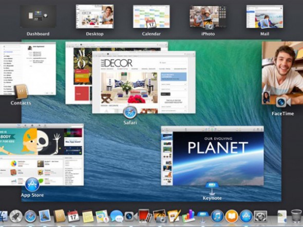Select the App Store window preview
Image resolution: width=303 pixels, height=227 pixels.
[x=42, y=155]
